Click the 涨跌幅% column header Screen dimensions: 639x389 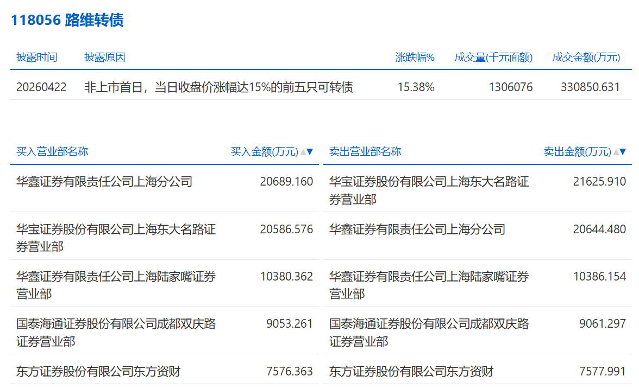415,58
